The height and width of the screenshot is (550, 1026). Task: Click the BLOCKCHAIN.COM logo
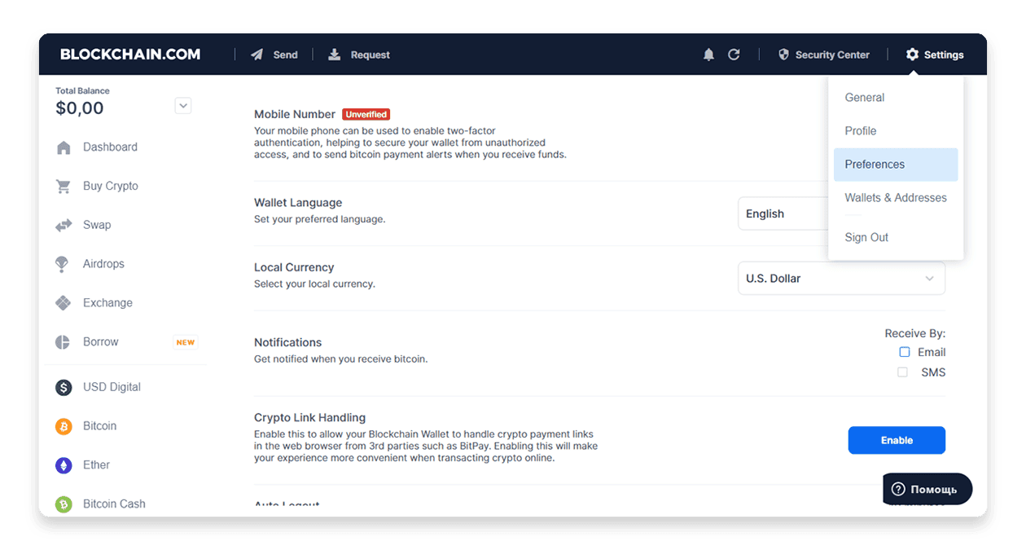pyautogui.click(x=130, y=55)
